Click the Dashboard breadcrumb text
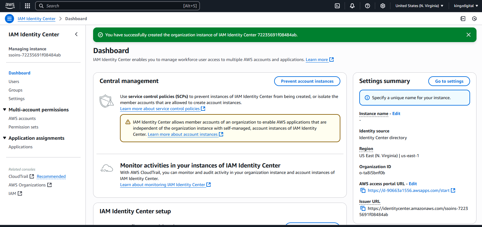 tap(76, 19)
